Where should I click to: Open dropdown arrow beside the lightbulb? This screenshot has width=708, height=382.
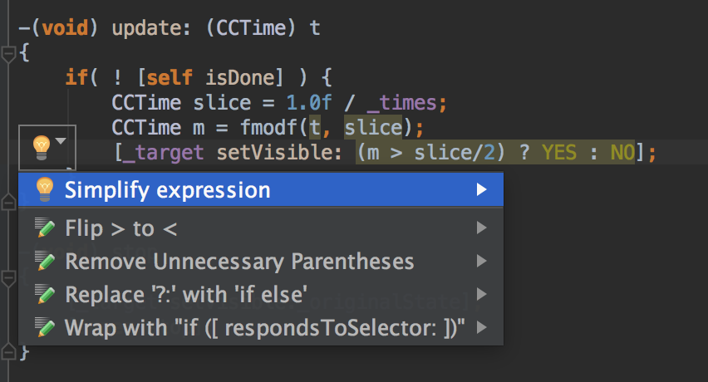(62, 140)
